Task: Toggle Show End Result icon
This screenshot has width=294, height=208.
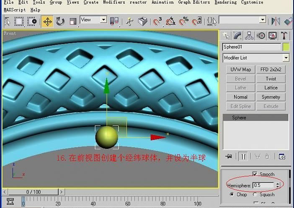Action: coord(243,156)
